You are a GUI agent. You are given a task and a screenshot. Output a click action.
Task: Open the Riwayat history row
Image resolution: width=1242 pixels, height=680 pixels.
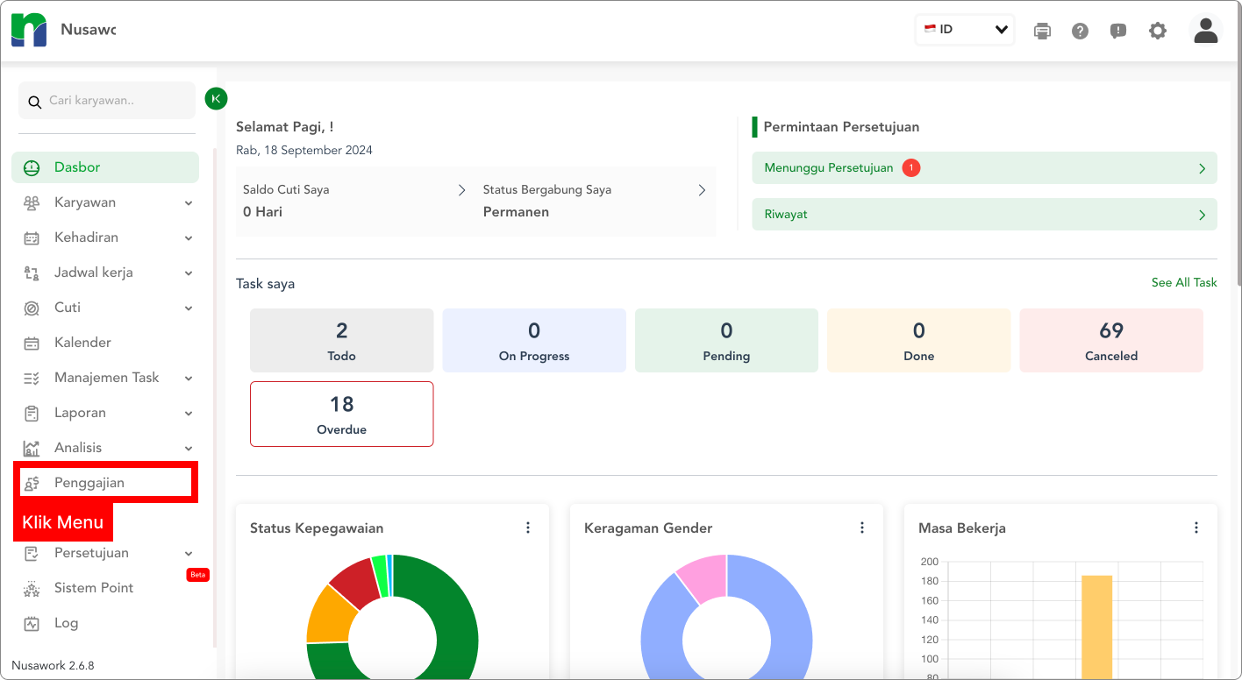click(x=984, y=215)
